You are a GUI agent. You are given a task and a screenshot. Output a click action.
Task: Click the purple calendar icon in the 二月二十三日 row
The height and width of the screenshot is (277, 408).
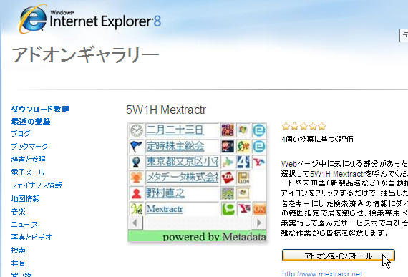[x=228, y=130]
